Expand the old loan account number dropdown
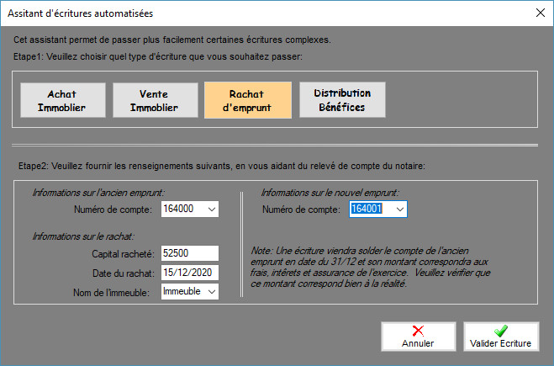The width and height of the screenshot is (554, 366). [210, 209]
